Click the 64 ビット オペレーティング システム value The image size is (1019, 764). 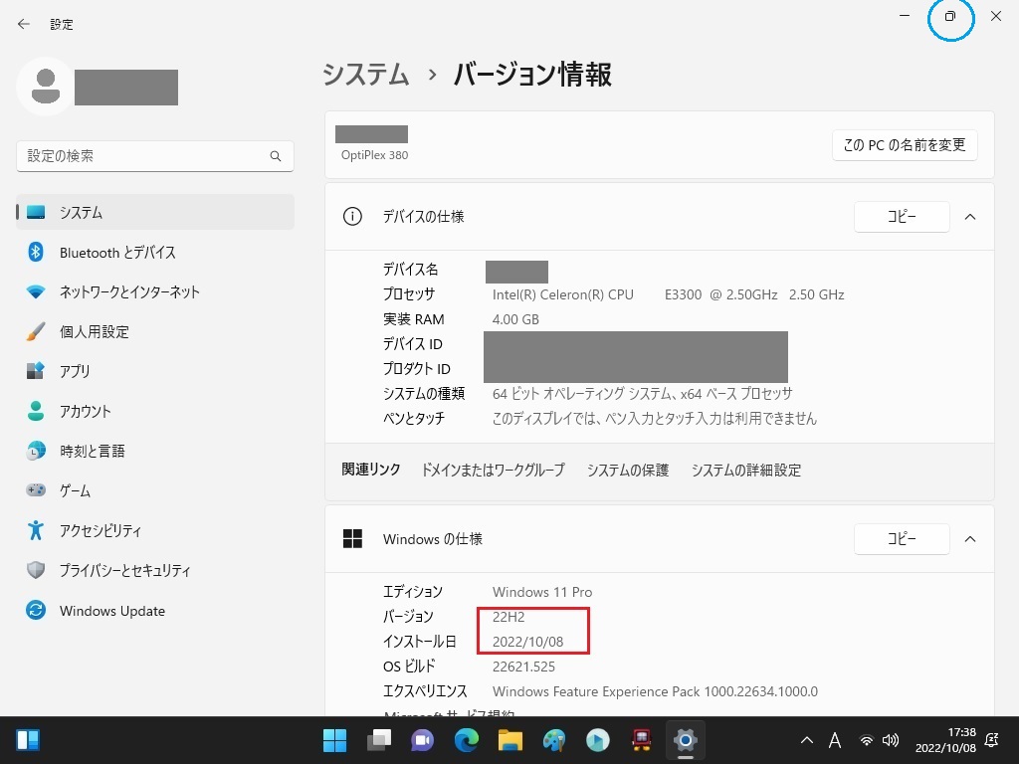642,394
